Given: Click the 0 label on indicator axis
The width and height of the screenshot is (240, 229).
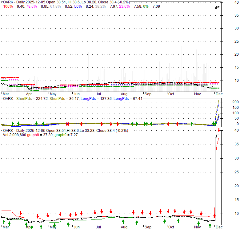Looking at the screenshot, I should click(238, 124).
